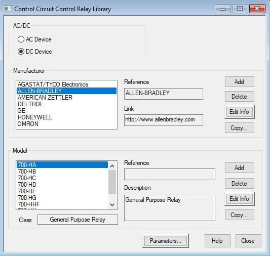Click the model Reference field

point(169,174)
